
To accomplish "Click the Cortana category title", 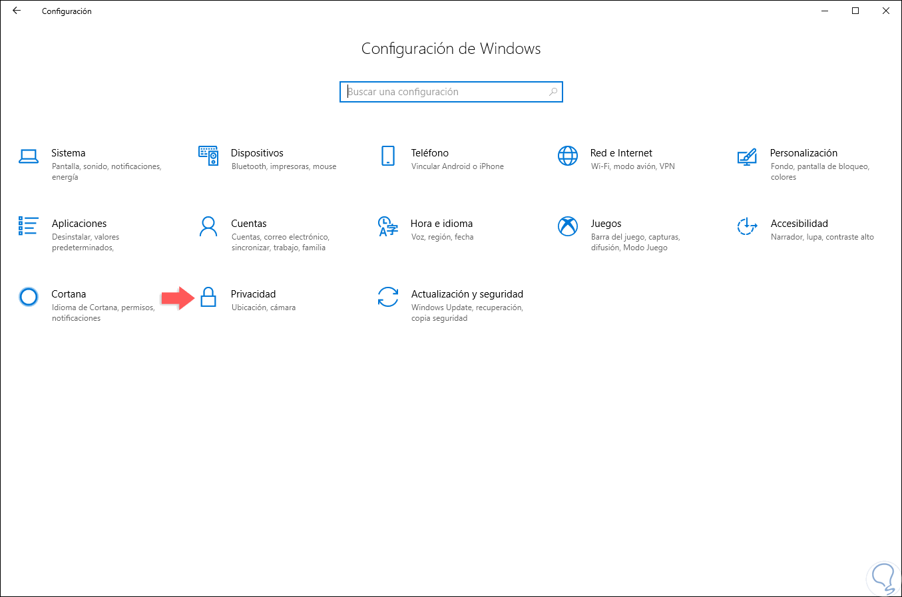I will 69,294.
